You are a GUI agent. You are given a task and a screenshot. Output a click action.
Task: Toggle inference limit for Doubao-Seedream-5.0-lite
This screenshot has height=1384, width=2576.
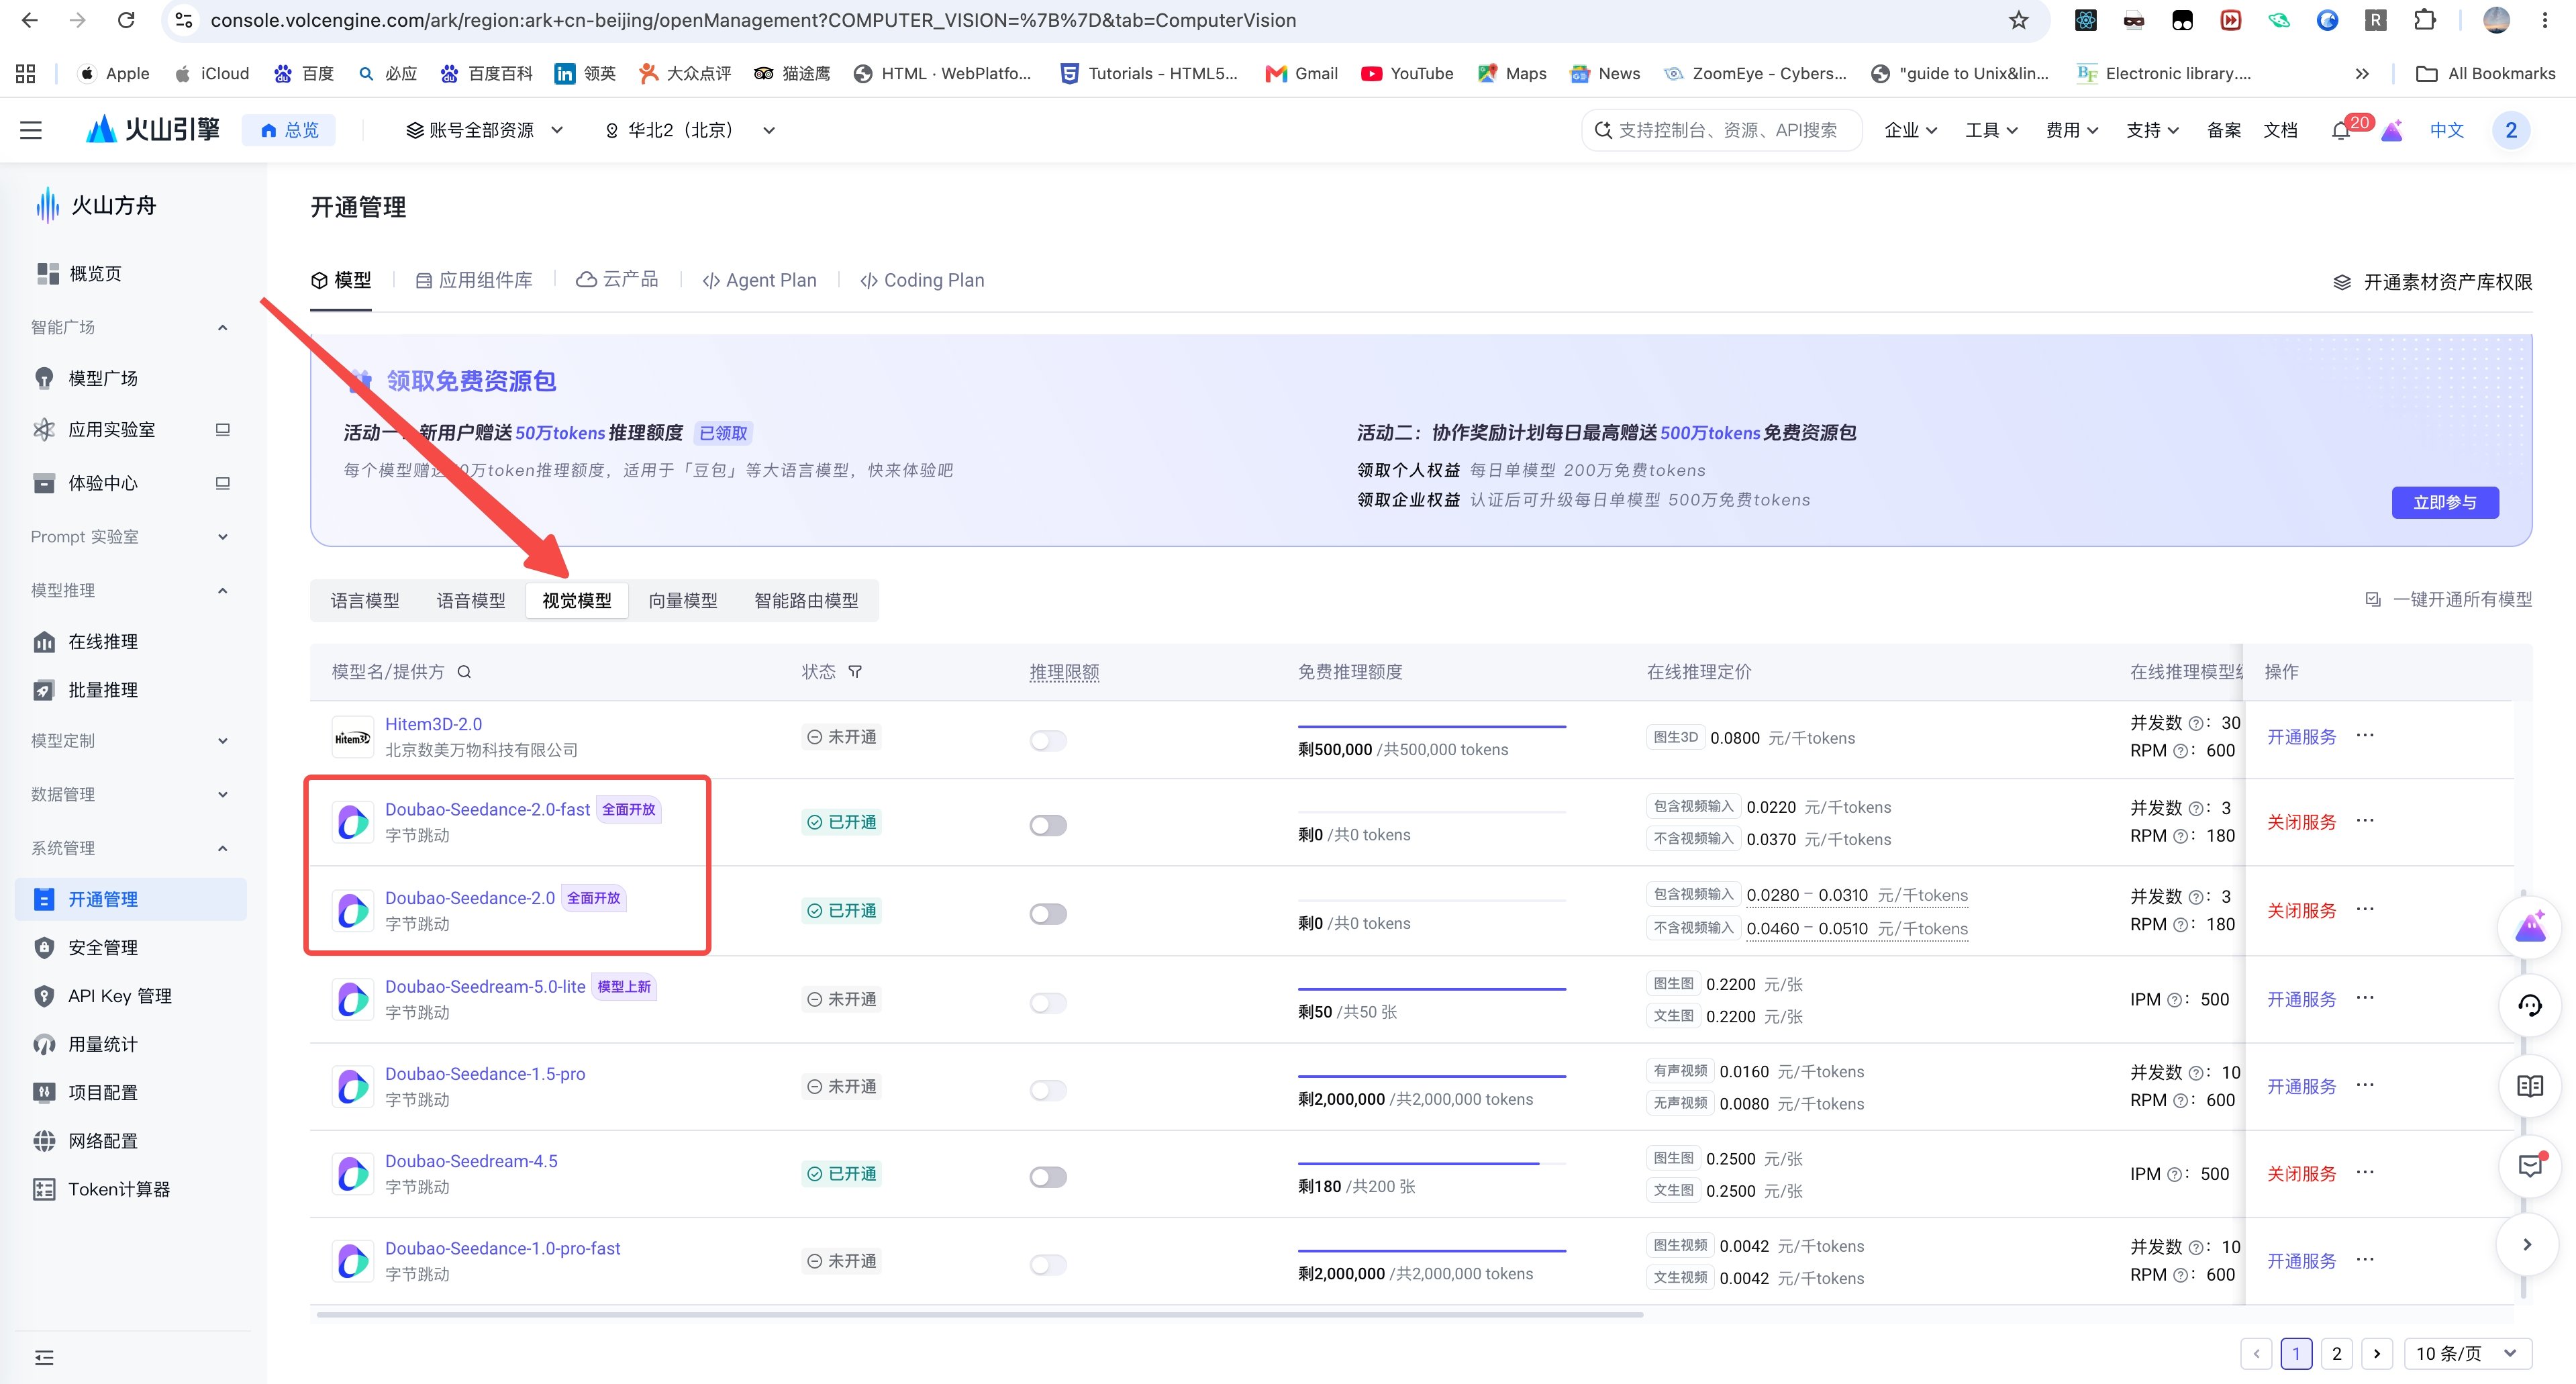pyautogui.click(x=1048, y=1002)
